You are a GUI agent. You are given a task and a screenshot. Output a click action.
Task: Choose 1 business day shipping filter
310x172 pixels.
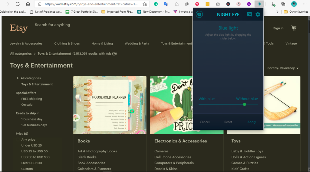click(32, 119)
